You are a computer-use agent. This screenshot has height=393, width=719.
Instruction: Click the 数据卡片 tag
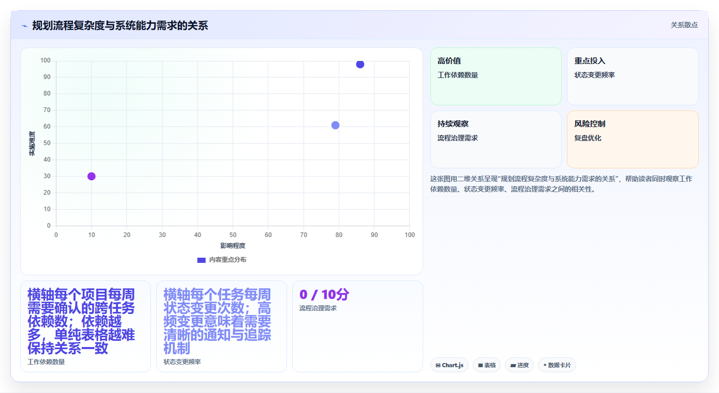pos(557,365)
